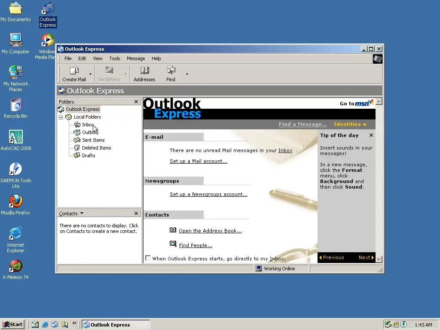The image size is (440, 330).
Task: Show Previous tip of the day
Action: pyautogui.click(x=331, y=257)
